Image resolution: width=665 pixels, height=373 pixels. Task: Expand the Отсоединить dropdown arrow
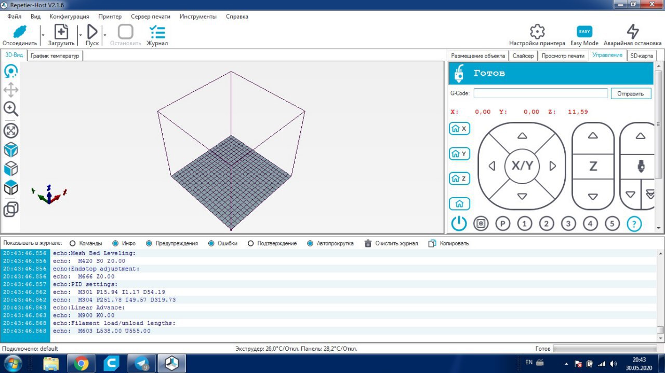43,35
